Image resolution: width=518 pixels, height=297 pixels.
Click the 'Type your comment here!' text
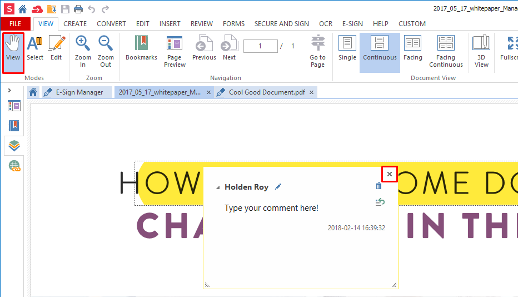[272, 207]
